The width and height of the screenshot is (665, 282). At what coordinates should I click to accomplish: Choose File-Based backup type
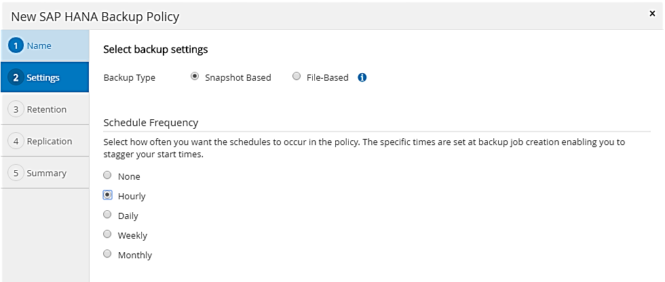point(297,77)
